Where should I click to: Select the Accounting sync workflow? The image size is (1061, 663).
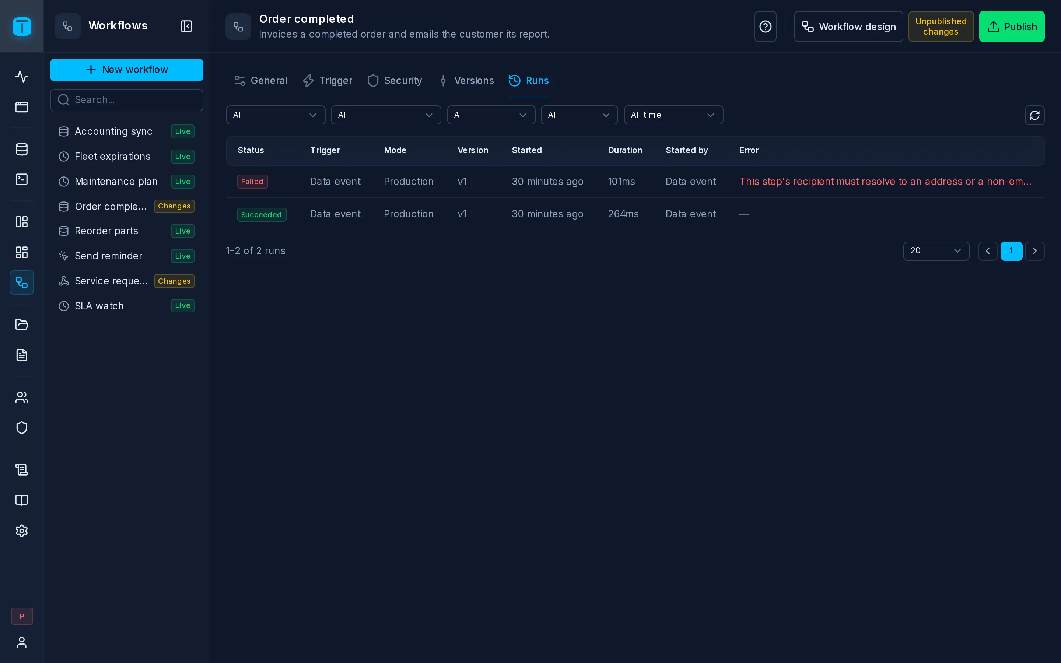[x=127, y=131]
